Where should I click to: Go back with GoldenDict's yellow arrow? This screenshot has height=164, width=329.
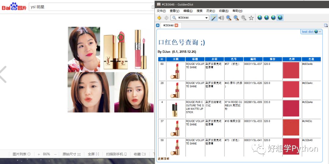click(x=159, y=18)
